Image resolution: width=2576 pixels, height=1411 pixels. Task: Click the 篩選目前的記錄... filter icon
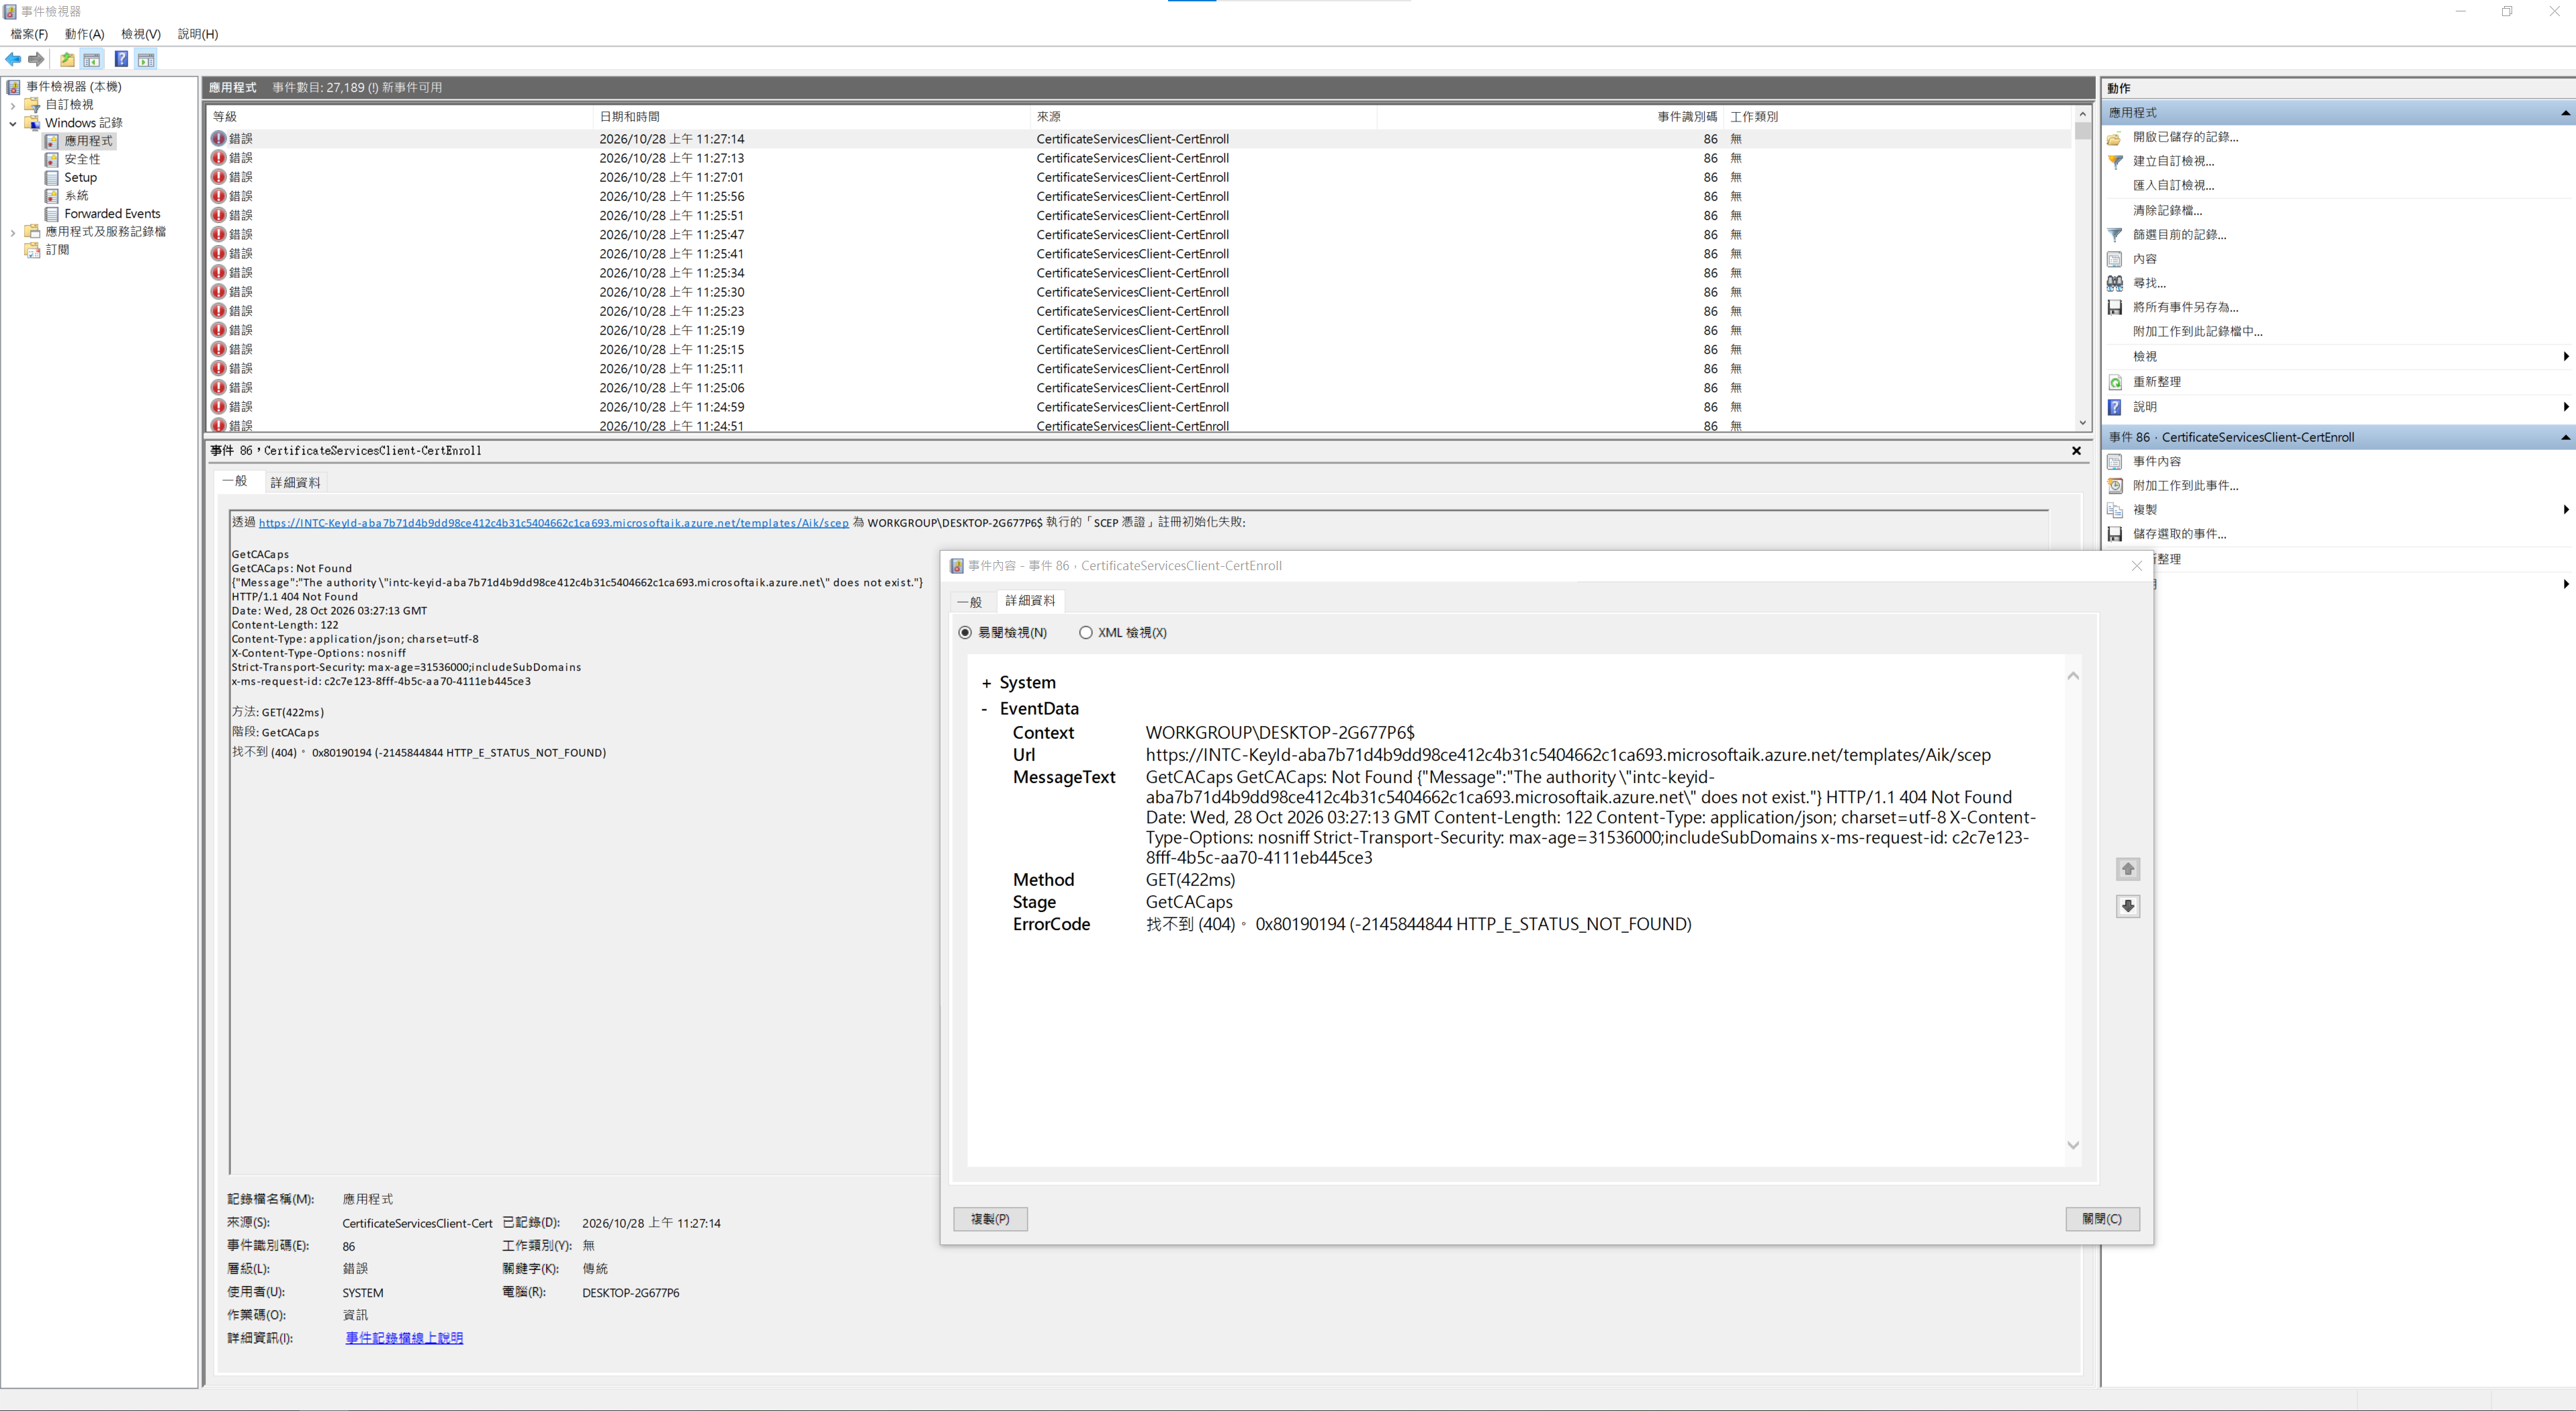pos(2115,235)
